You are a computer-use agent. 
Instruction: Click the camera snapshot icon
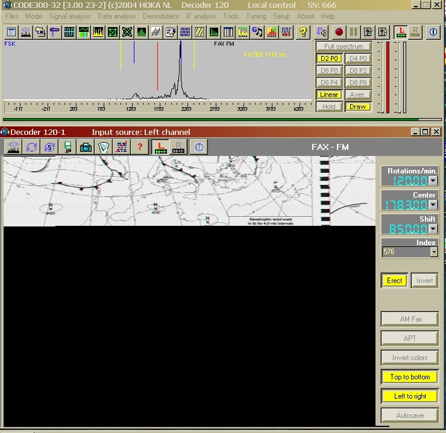pyautogui.click(x=86, y=147)
